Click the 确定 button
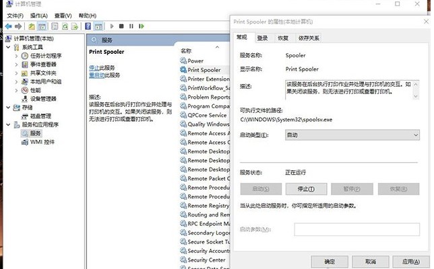This screenshot has height=269, width=434. click(330, 262)
